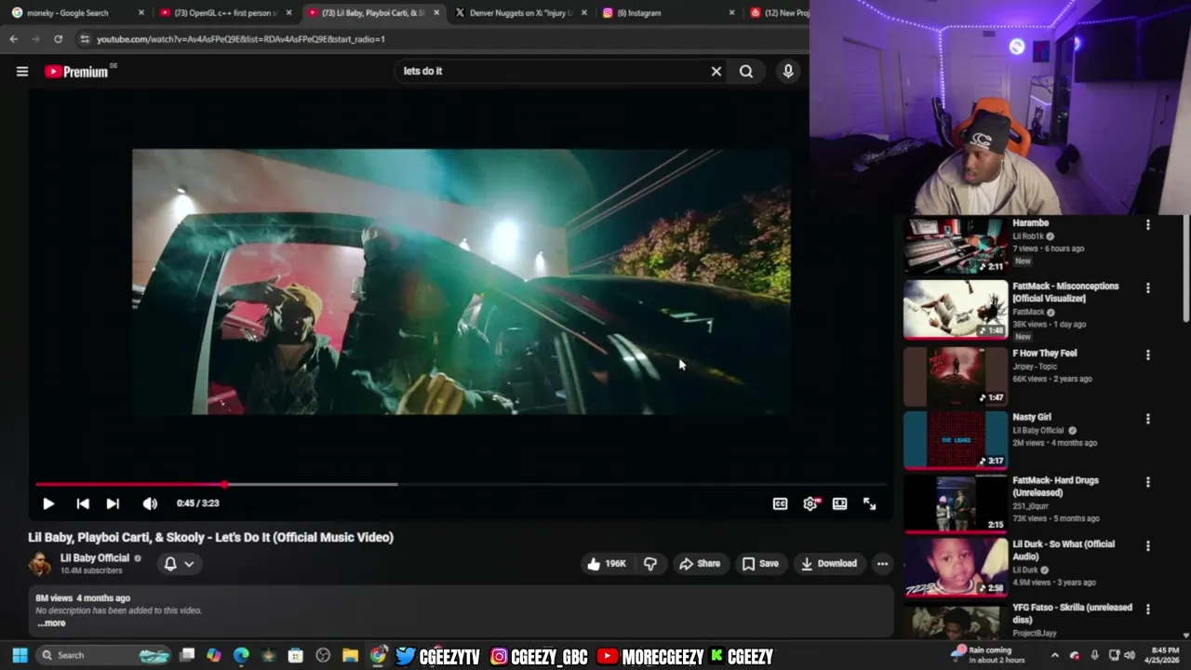Open File Explorer from taskbar

350,656
